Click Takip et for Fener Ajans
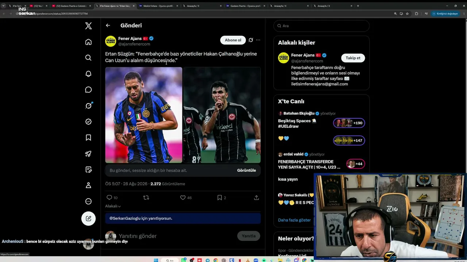Viewport: 467px width, 262px height. [x=353, y=58]
